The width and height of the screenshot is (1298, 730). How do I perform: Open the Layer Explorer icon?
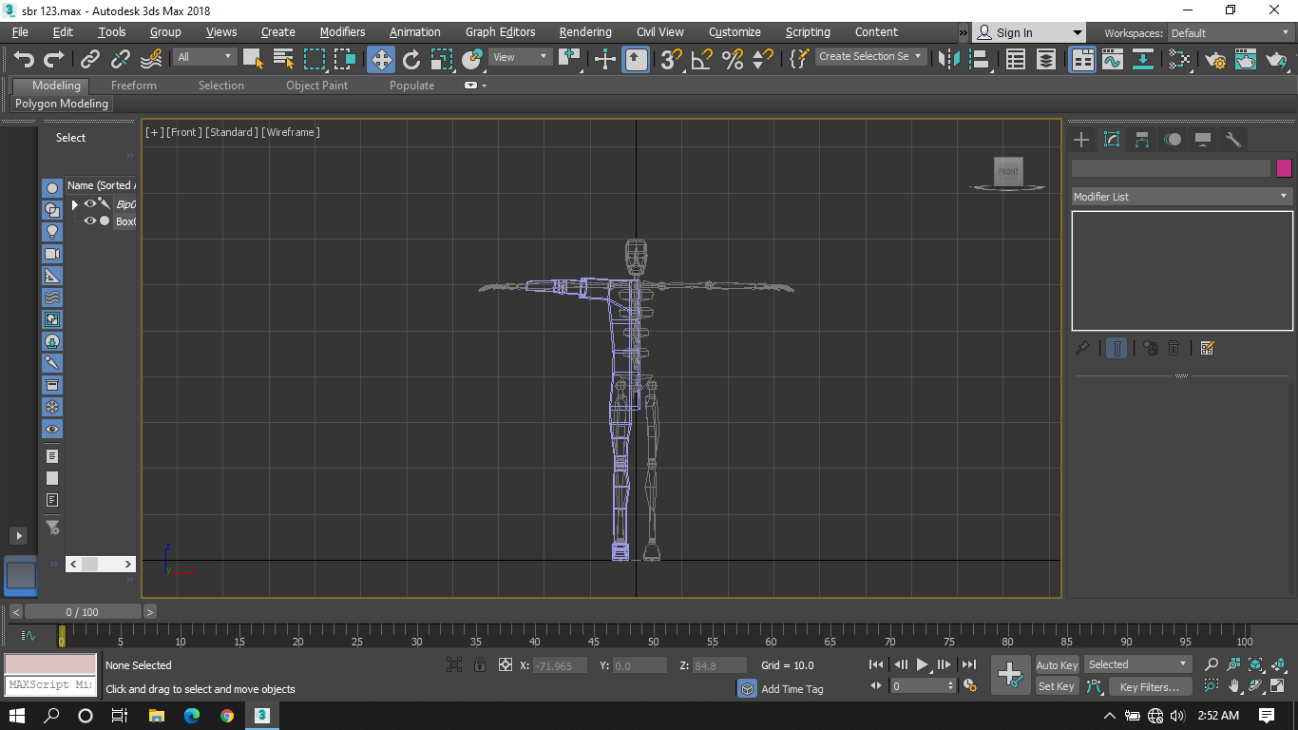(x=1046, y=59)
